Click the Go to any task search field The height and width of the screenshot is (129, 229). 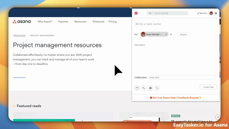pyautogui.click(x=167, y=13)
